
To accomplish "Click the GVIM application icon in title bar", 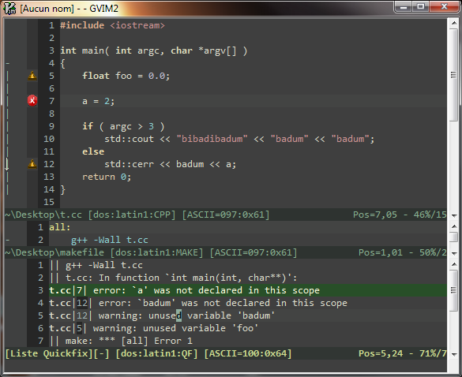I will point(9,8).
